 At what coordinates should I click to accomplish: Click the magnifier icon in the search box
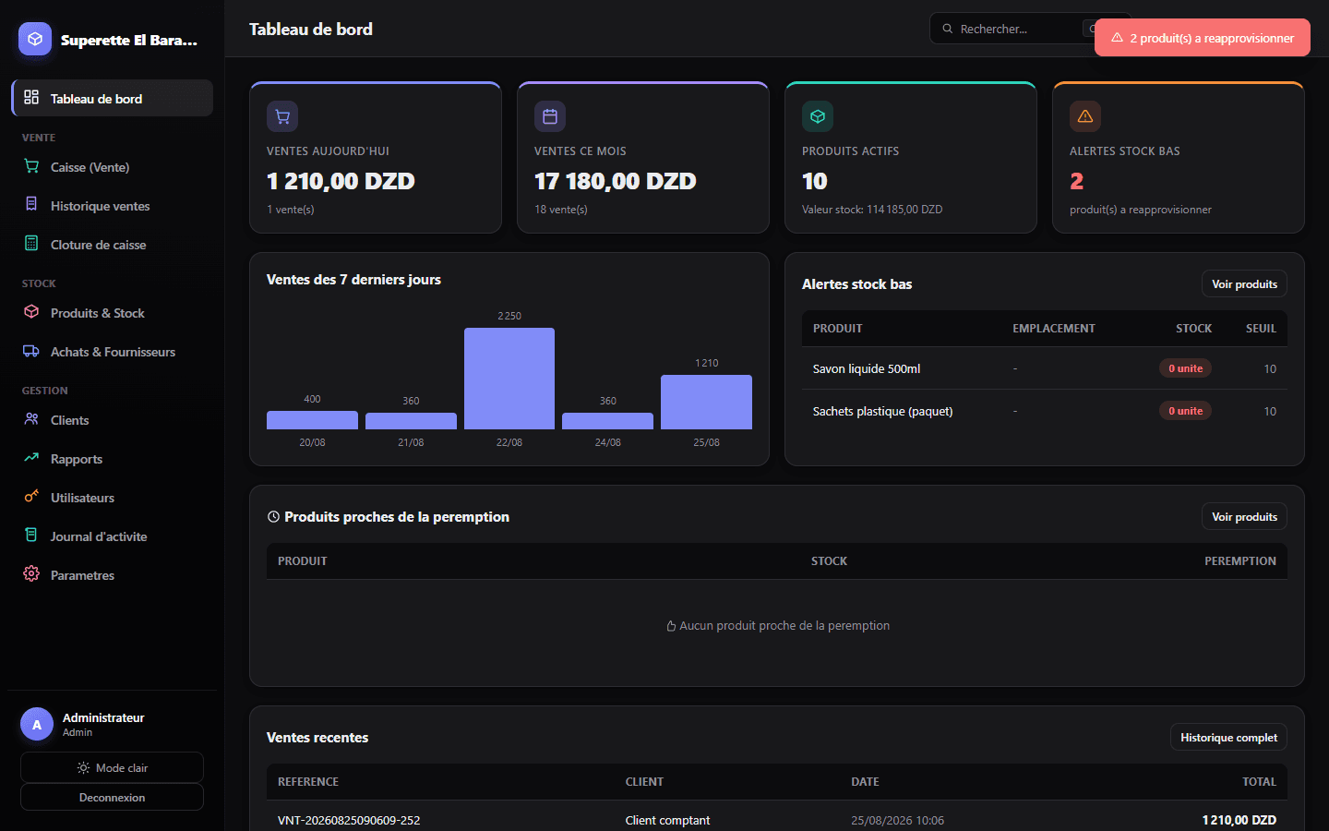click(947, 29)
